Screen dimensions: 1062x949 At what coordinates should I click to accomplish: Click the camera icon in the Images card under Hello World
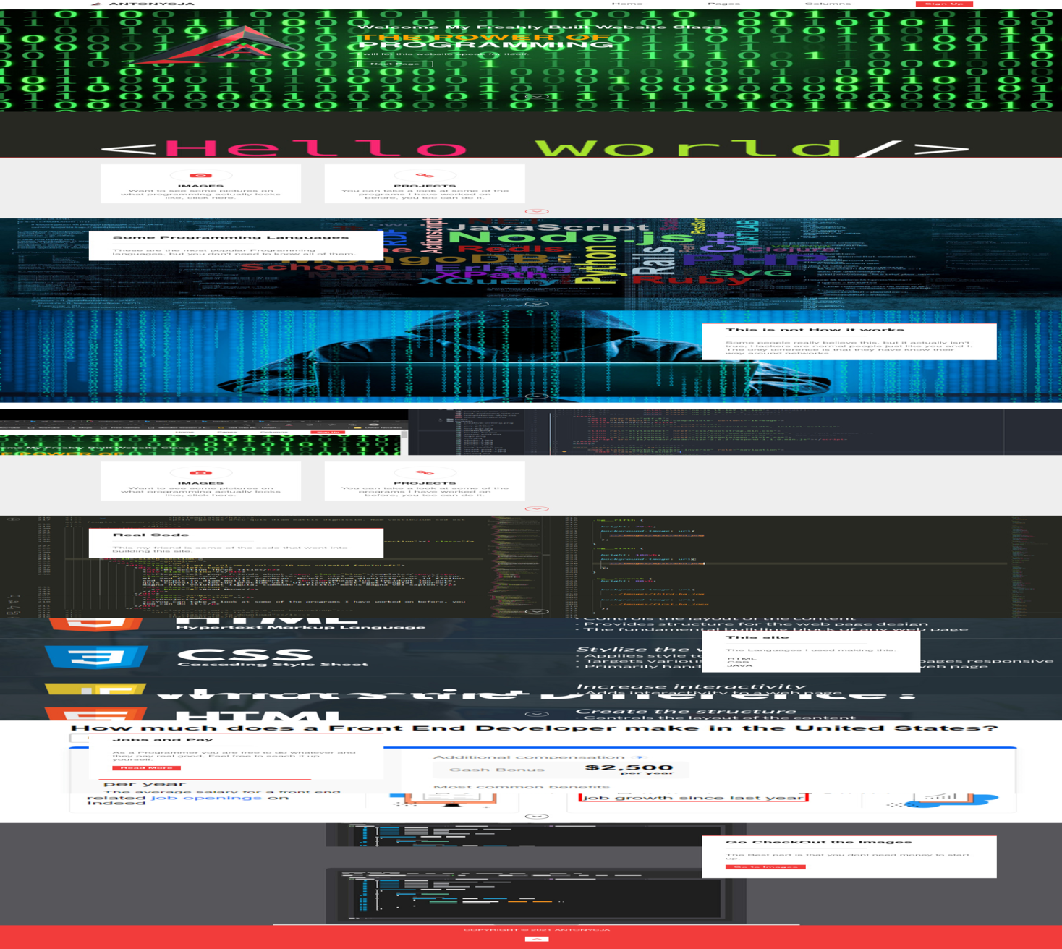200,176
